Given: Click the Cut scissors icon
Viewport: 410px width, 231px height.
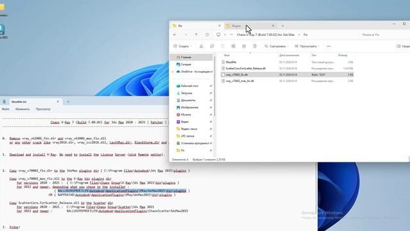Looking at the screenshot, I should point(201,46).
